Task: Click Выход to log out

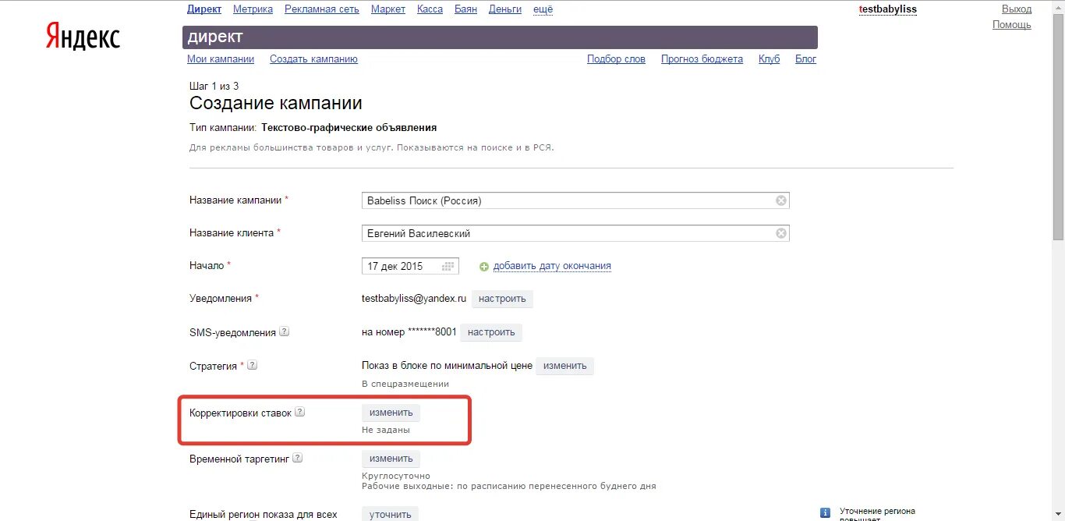Action: tap(1016, 9)
